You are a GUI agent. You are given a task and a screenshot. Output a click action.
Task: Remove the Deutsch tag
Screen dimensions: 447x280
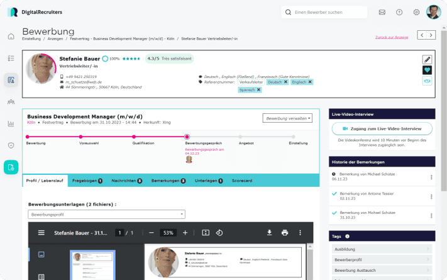285,82
